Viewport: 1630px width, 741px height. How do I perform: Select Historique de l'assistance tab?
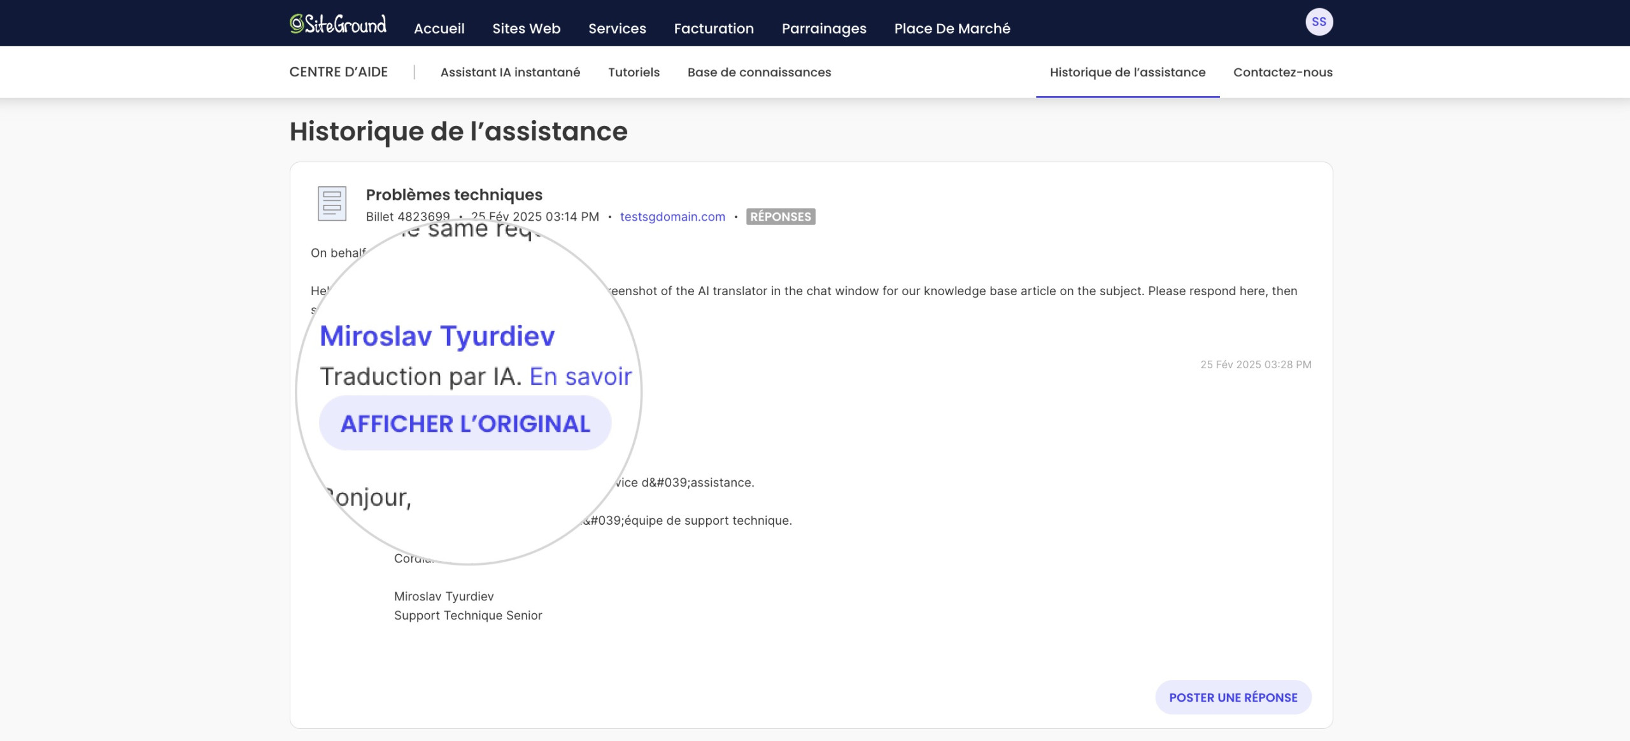coord(1127,72)
